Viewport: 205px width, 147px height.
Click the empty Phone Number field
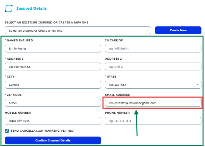pyautogui.click(x=153, y=121)
